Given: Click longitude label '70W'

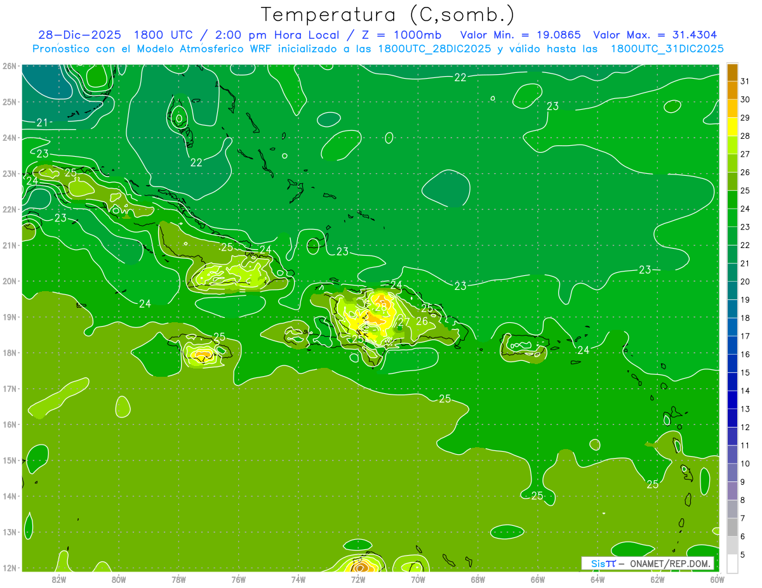Looking at the screenshot, I should click(x=418, y=579).
